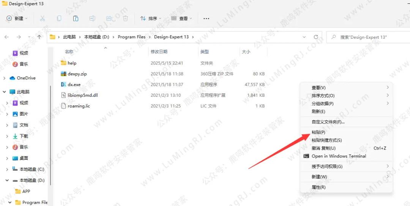Image resolution: width=410 pixels, height=206 pixels.
Task: Select the libiomp5md.dll file icon
Action: click(63, 95)
